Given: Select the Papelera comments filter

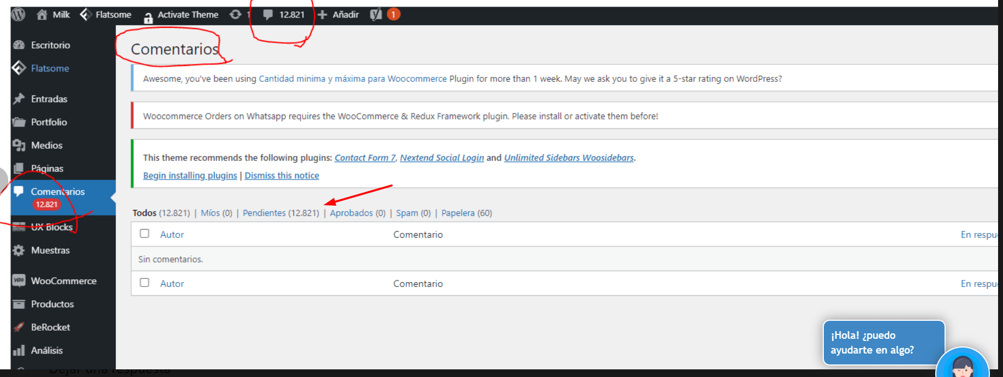Looking at the screenshot, I should point(458,213).
